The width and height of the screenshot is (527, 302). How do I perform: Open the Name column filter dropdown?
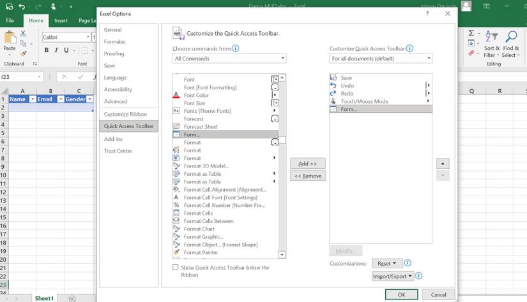coord(33,99)
